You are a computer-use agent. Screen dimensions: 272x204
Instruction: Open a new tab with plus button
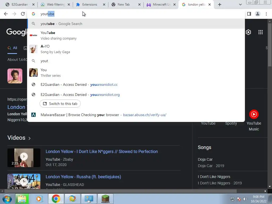click(x=220, y=5)
